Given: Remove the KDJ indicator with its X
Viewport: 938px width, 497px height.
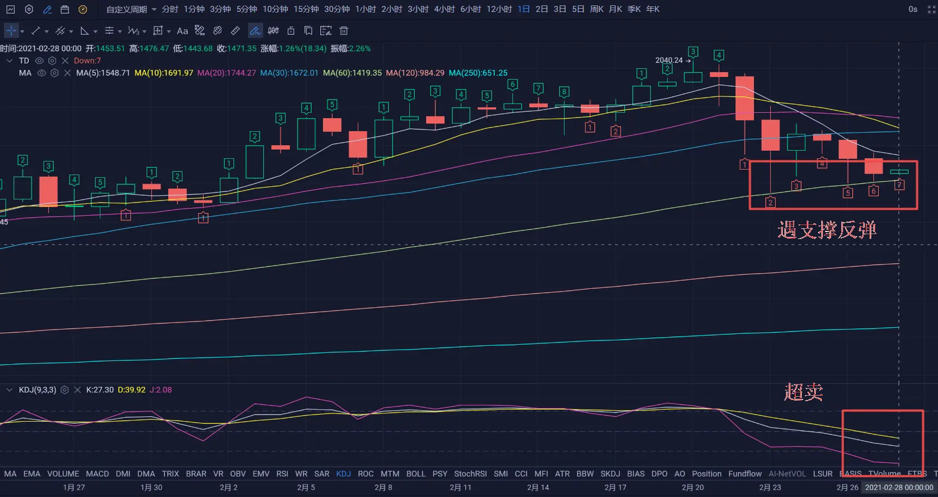Looking at the screenshot, I should (x=77, y=390).
